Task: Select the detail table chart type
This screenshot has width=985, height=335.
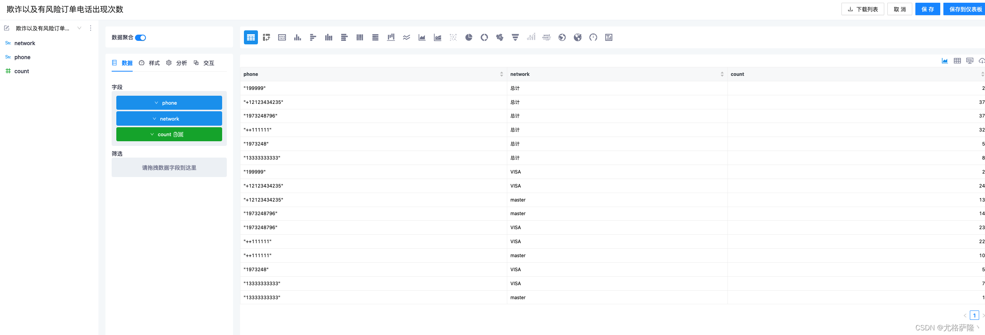Action: (x=251, y=37)
